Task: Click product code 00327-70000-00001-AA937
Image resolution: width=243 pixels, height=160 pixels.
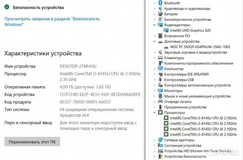Action: point(85,102)
